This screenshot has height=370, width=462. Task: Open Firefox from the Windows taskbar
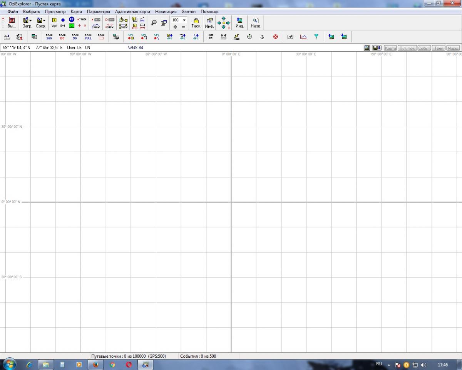coord(95,365)
